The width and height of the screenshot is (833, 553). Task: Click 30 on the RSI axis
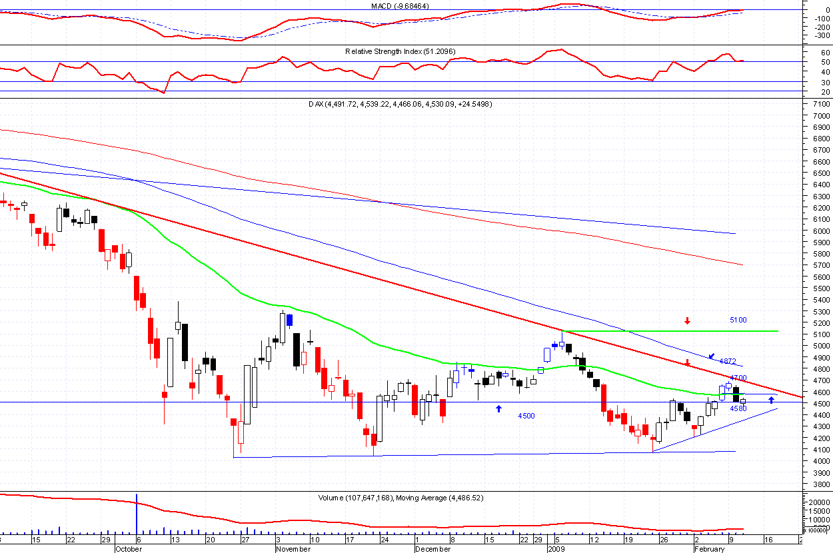pyautogui.click(x=825, y=81)
